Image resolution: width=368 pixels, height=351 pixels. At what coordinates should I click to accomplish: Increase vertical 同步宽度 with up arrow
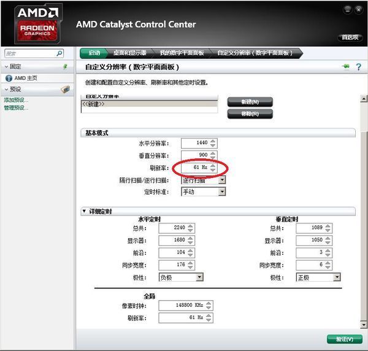coord(328,263)
